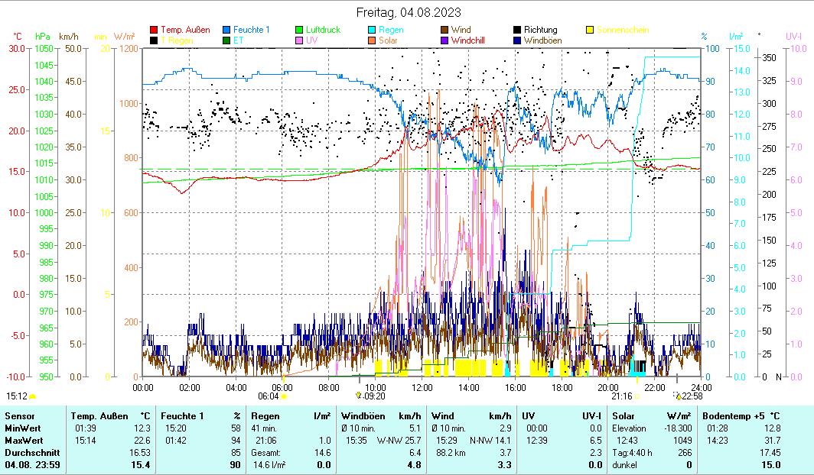Click the sunset icon at 21:16
814x475 pixels.
[637, 396]
